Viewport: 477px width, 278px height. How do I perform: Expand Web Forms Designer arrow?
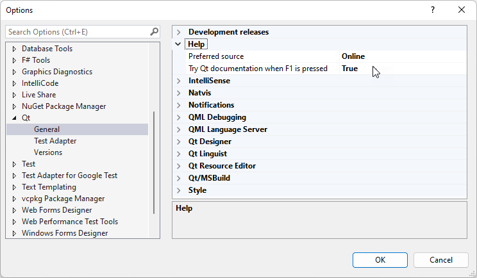[x=14, y=210]
